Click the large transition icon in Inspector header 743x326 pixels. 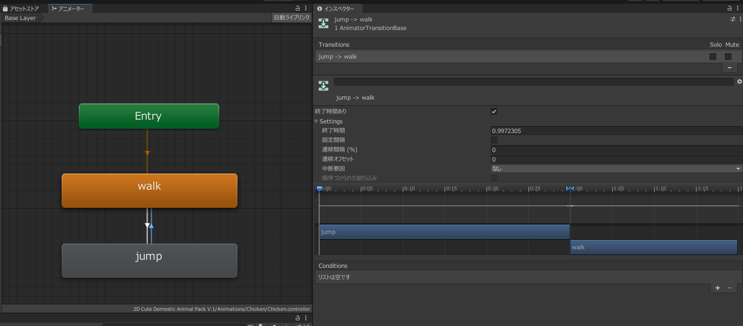pos(323,23)
